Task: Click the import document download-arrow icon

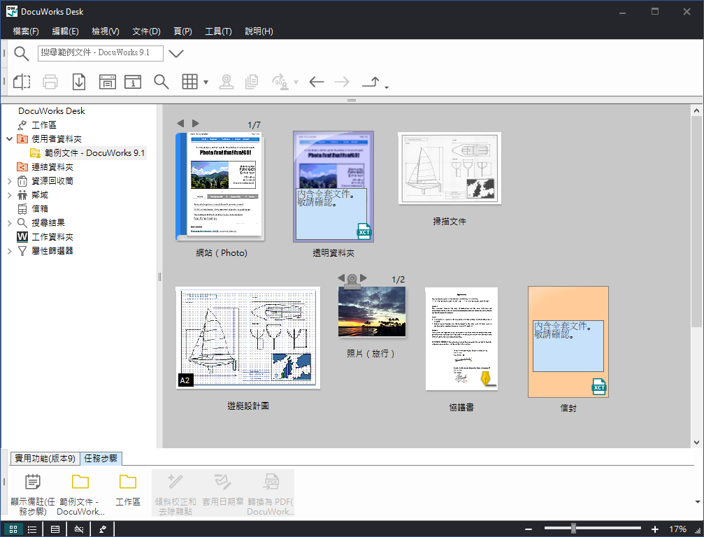Action: point(79,82)
